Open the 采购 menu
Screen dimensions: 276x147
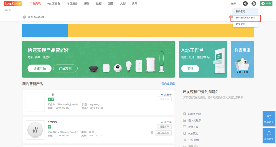[x=87, y=3]
